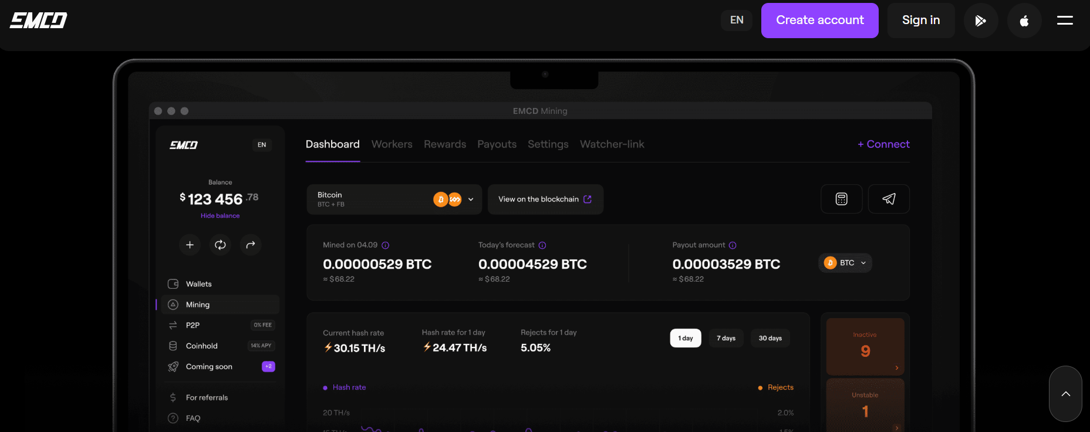
Task: Click the Telegram paper plane icon button
Action: click(x=889, y=199)
